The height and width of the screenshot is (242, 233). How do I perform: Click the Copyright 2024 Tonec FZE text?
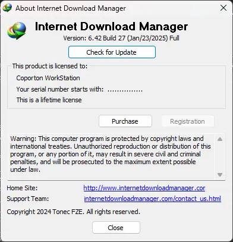pyautogui.click(x=73, y=212)
